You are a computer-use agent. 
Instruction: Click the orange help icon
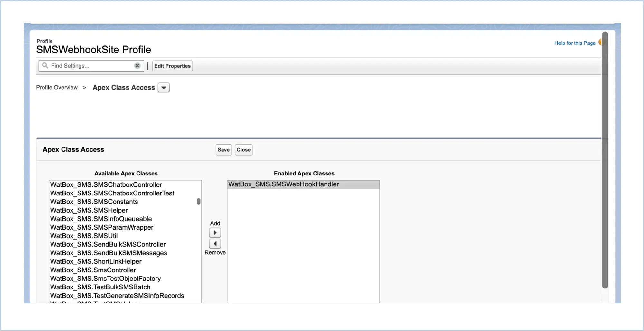pos(600,43)
